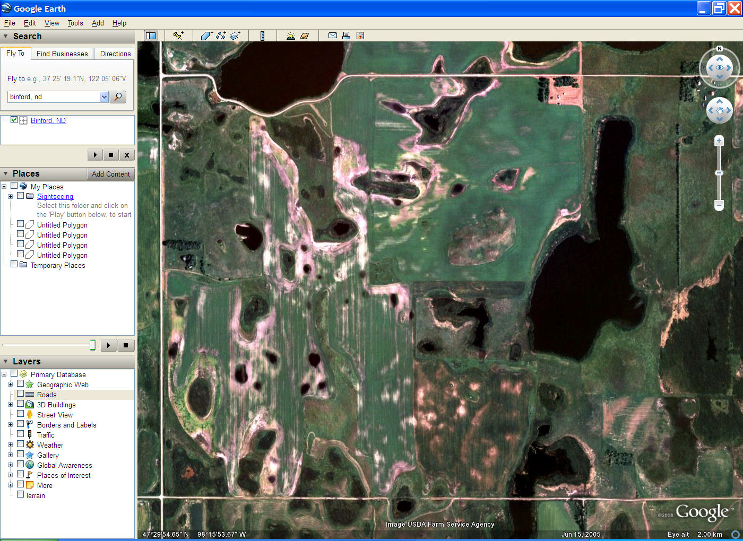This screenshot has width=743, height=541.
Task: Stop the search results tour
Action: point(111,155)
